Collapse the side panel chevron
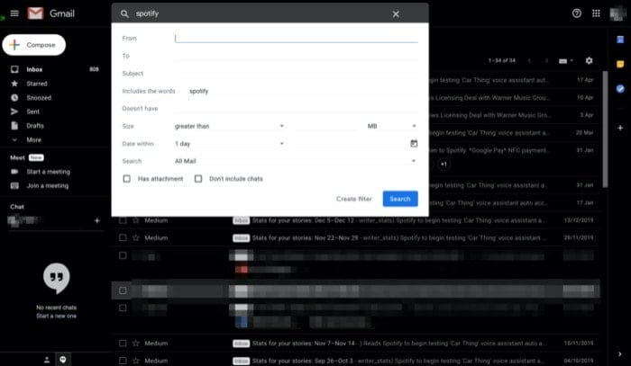Viewport: 631px width, 366px height. 620,354
